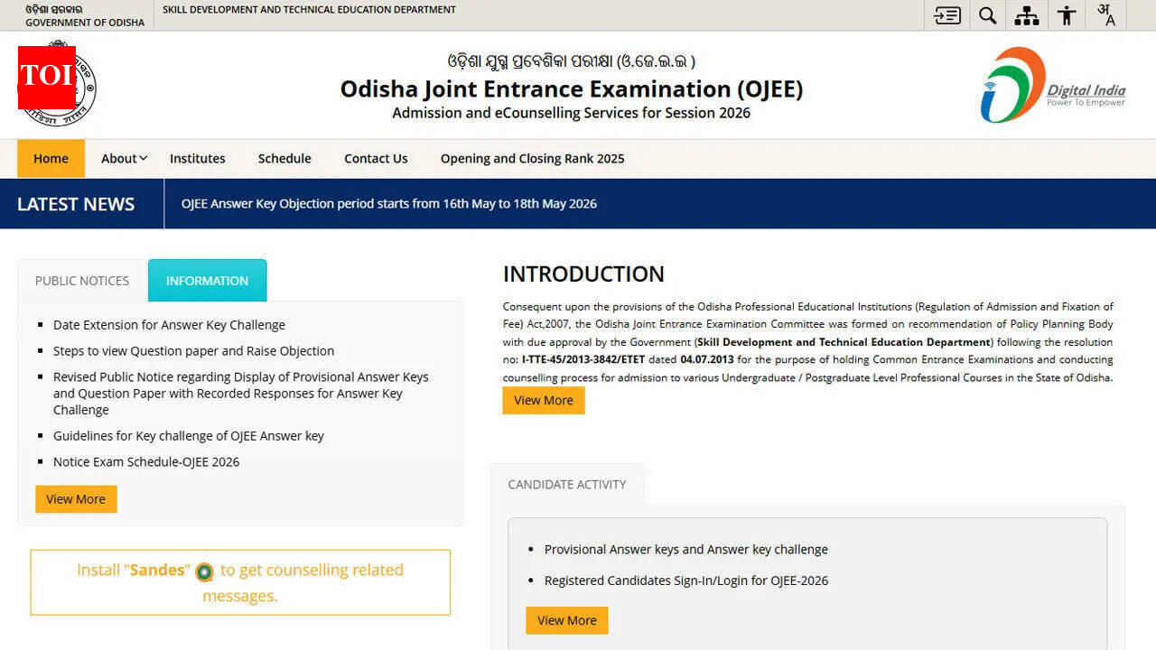This screenshot has width=1156, height=650.
Task: Click the OJEE Answer Key Objection news
Action: (x=389, y=204)
